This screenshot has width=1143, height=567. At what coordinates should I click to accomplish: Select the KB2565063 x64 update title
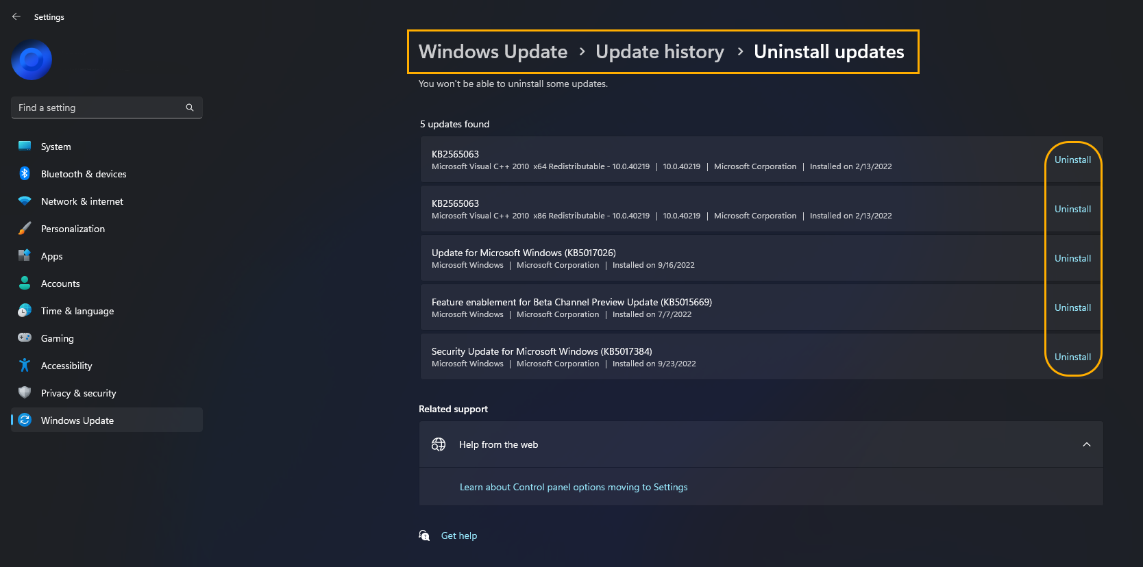click(x=455, y=154)
